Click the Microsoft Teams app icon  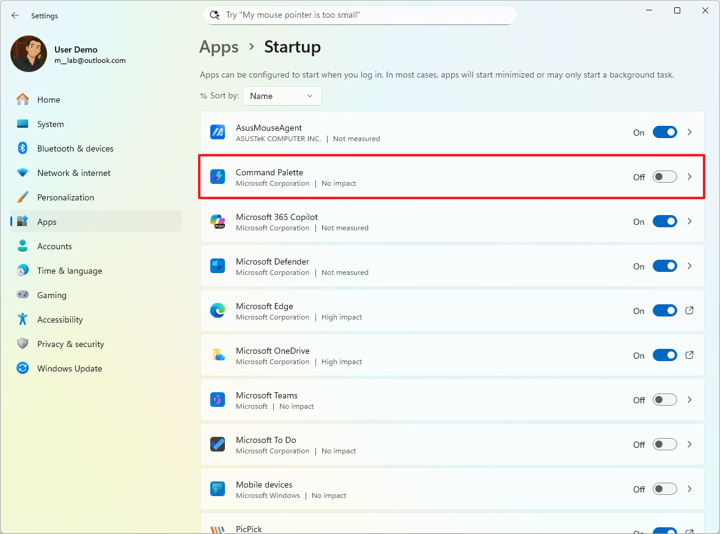(217, 399)
